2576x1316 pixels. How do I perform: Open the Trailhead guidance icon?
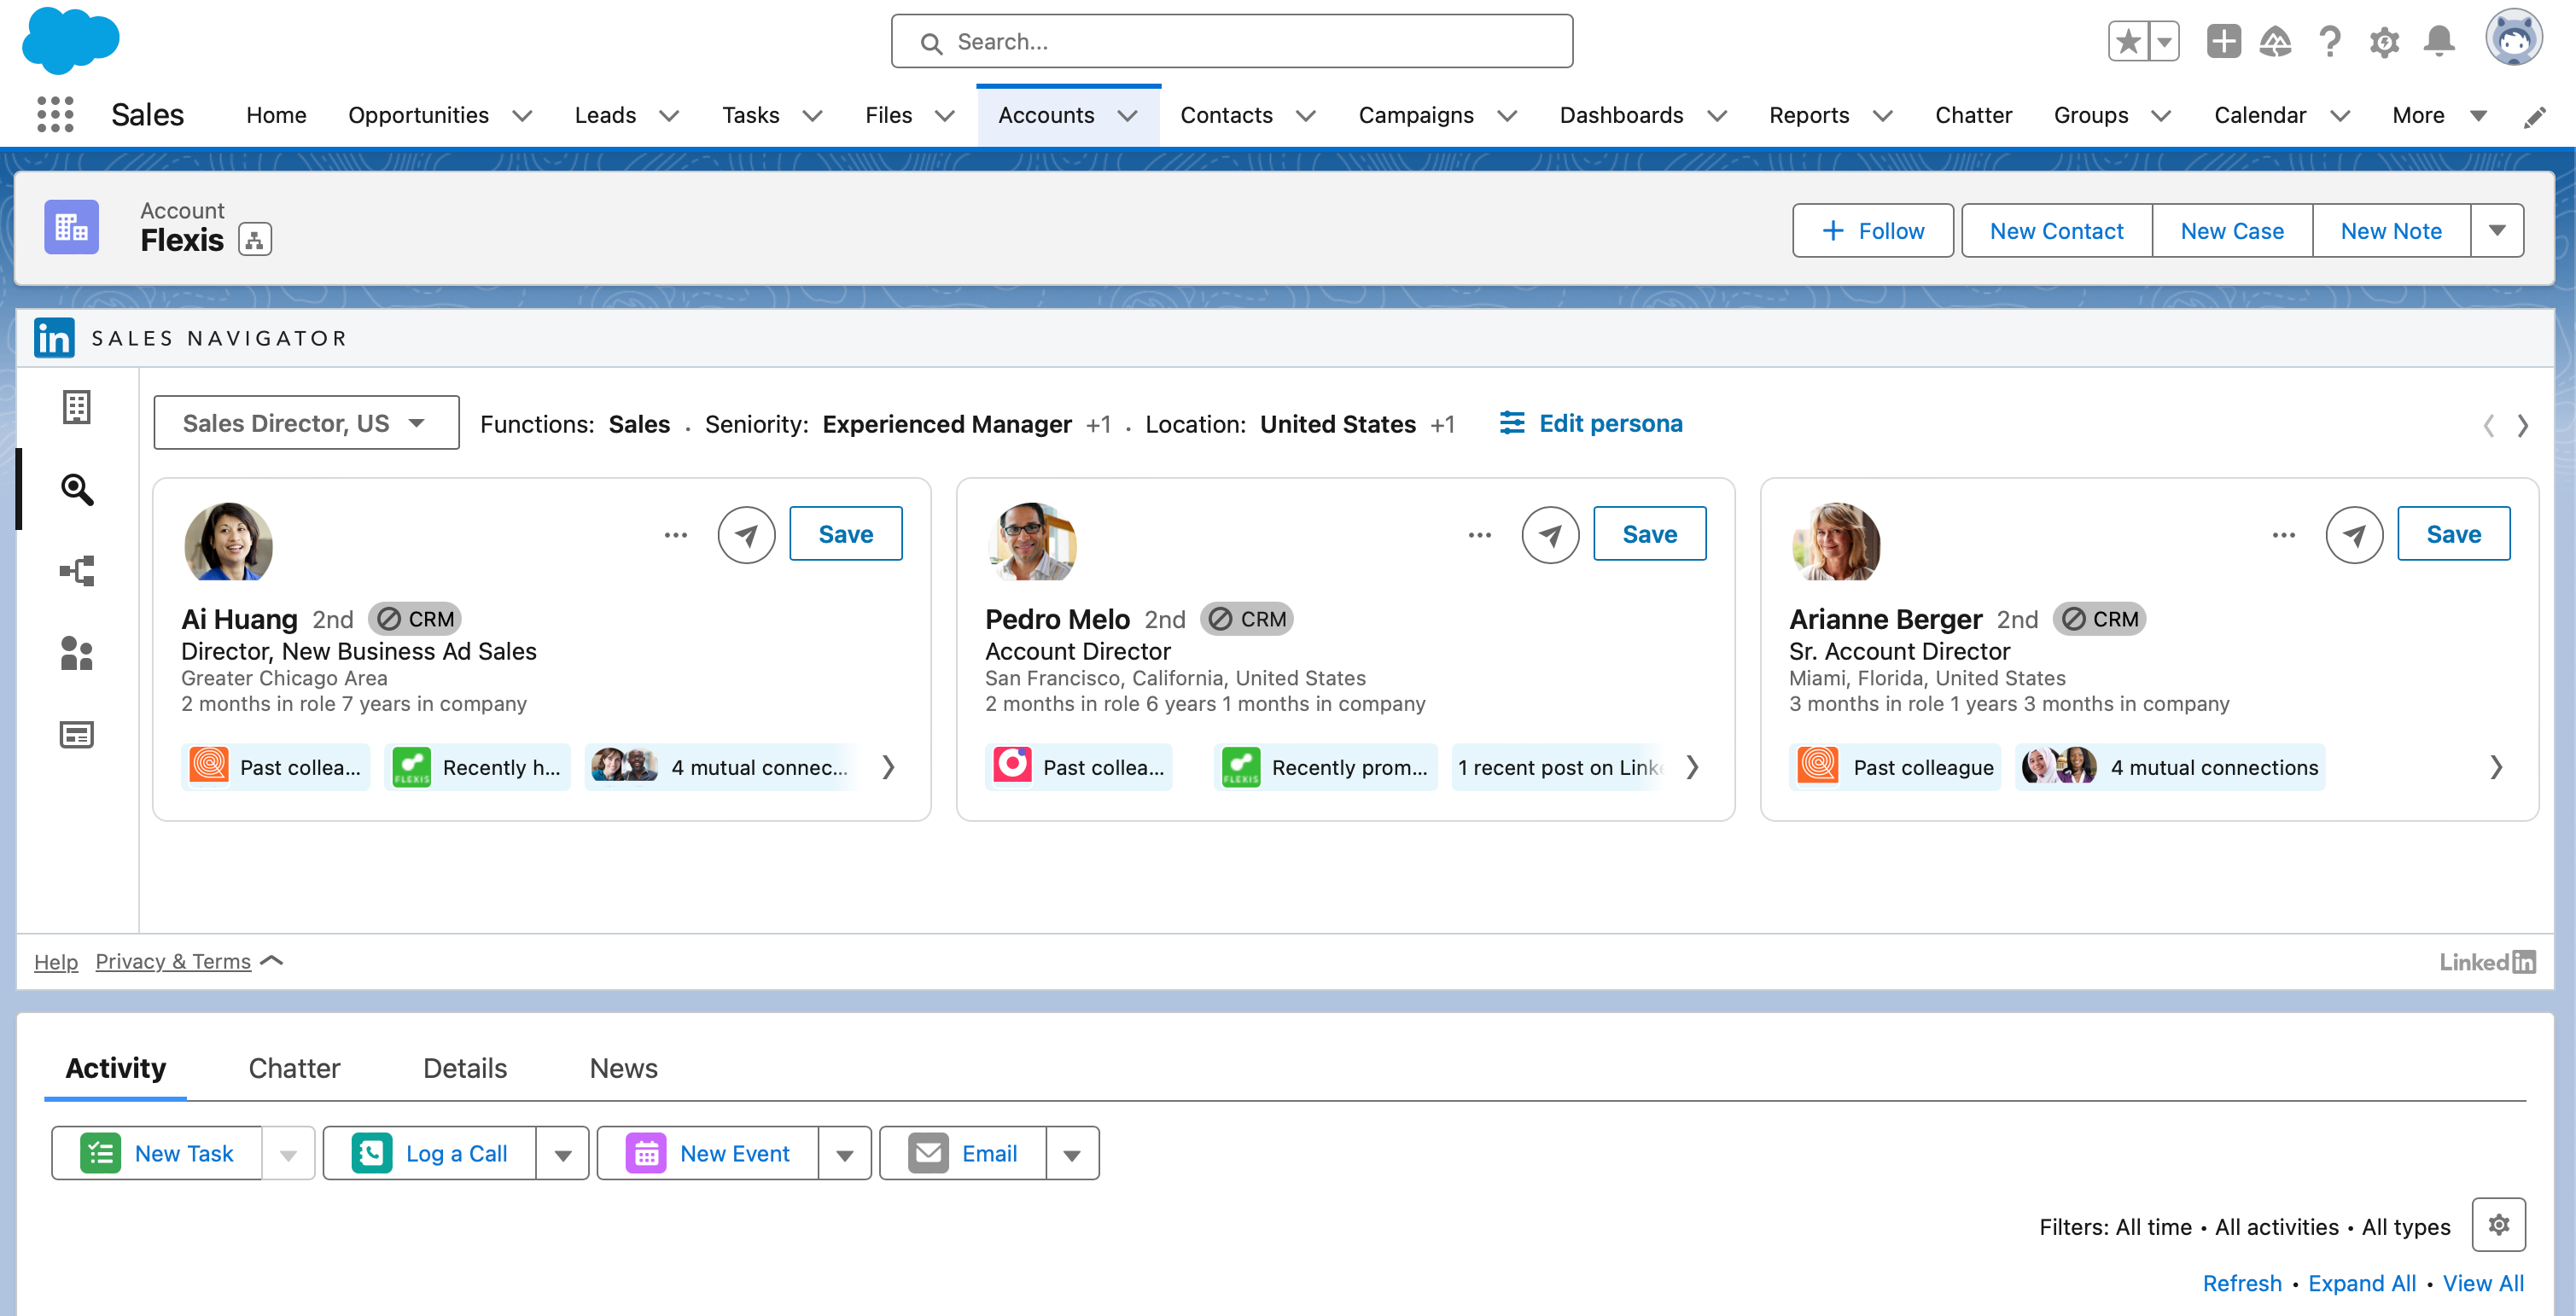2275,42
